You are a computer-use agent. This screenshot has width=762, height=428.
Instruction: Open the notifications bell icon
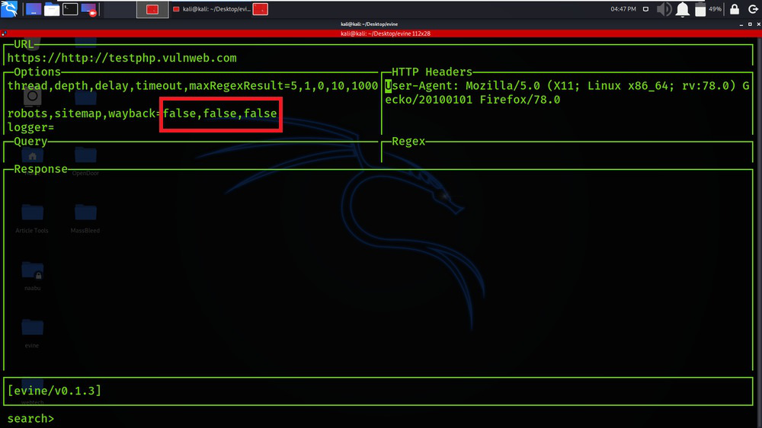click(682, 9)
